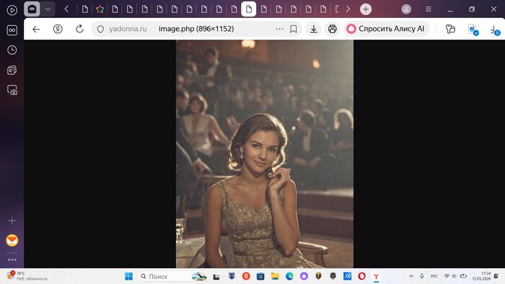Screen dimensions: 505x284
Task: Open the screenshot tool in the sidebar
Action: click(x=12, y=90)
